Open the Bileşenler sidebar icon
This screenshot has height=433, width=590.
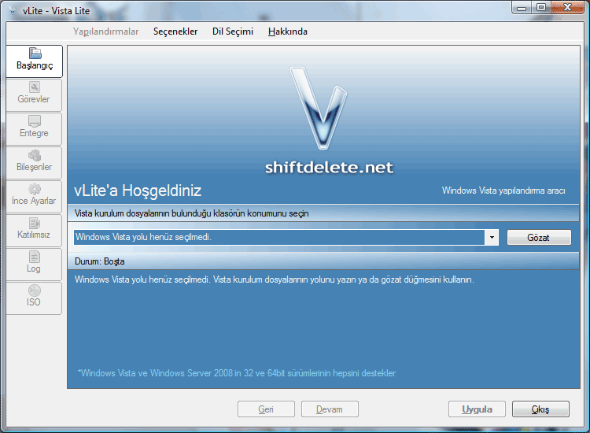tap(34, 155)
